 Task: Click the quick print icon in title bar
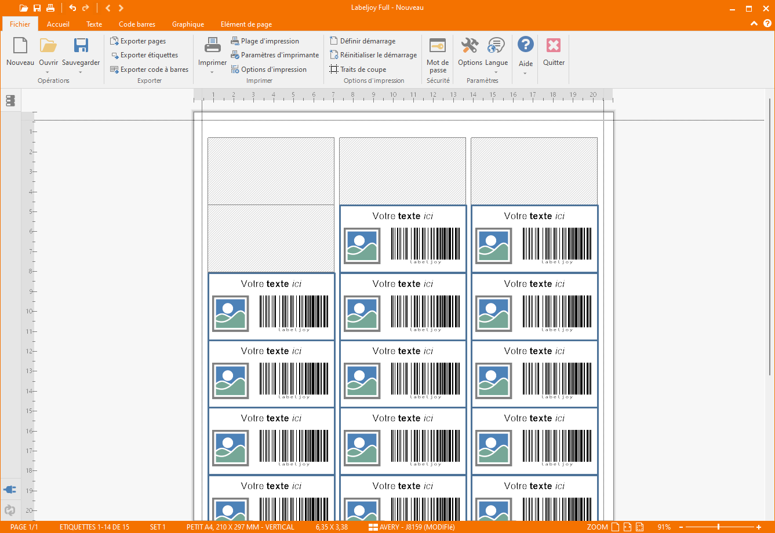point(50,8)
